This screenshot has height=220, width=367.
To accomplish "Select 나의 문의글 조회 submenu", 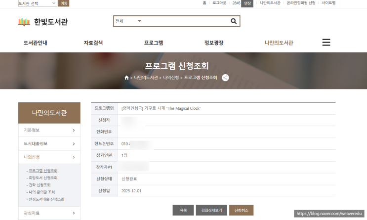I will coord(41,192).
